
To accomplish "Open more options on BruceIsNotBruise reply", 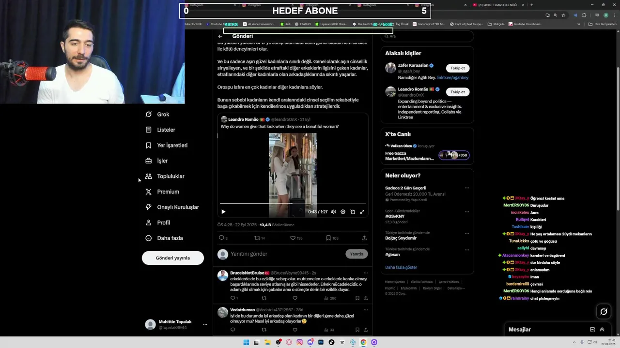I will point(366,273).
